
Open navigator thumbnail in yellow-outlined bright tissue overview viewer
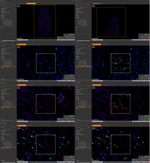pos(19,6)
